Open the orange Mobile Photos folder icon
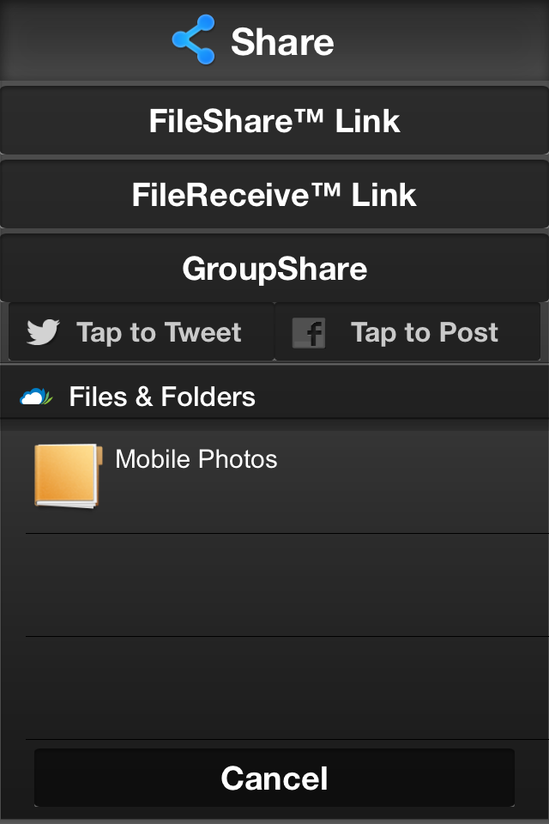The image size is (549, 824). click(68, 476)
